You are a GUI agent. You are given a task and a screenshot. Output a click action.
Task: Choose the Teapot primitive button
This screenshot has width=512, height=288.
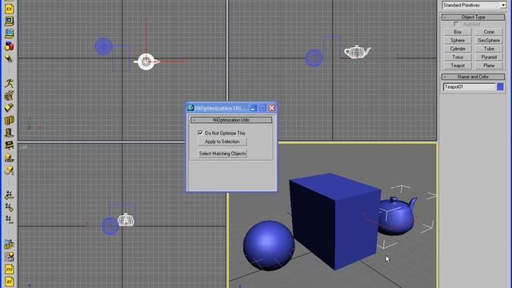click(458, 66)
